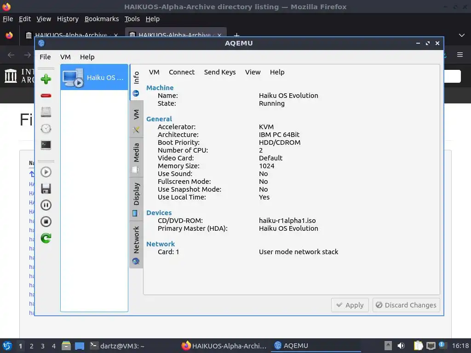471x353 pixels.
Task: Switch to the Info vertical tab
Action: [x=136, y=82]
